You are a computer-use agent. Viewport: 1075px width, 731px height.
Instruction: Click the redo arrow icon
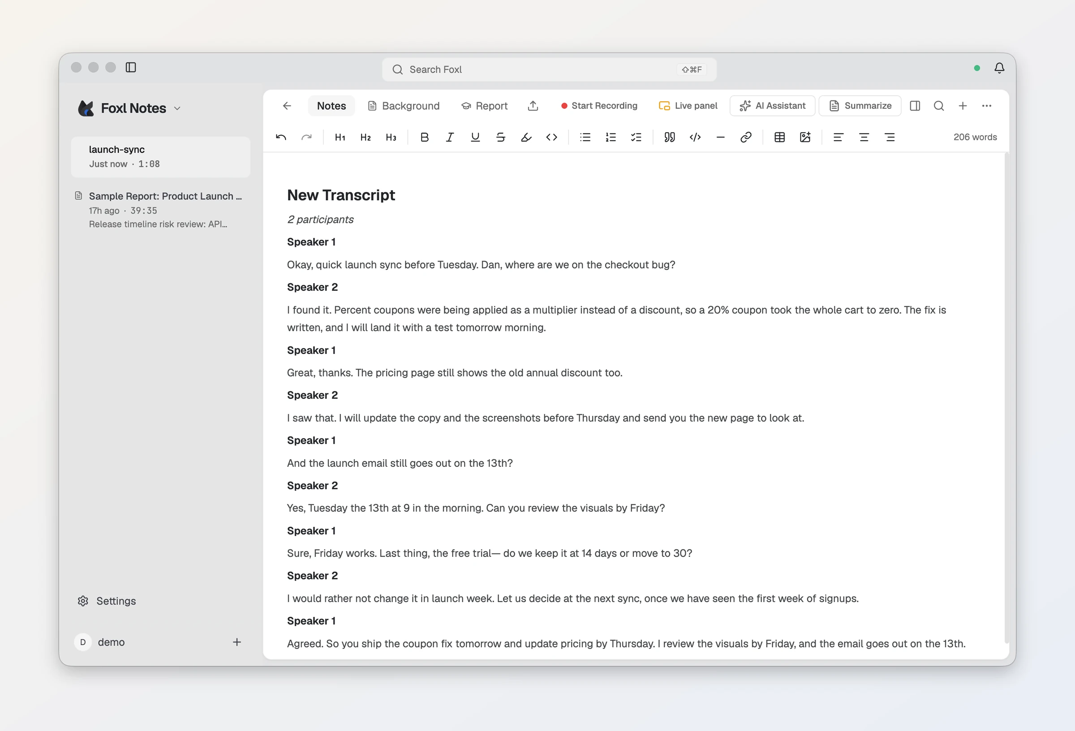pyautogui.click(x=306, y=137)
